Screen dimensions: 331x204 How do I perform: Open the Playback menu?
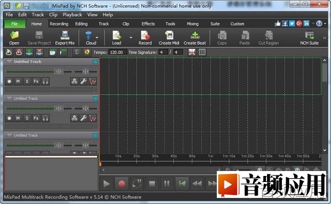pos(72,15)
